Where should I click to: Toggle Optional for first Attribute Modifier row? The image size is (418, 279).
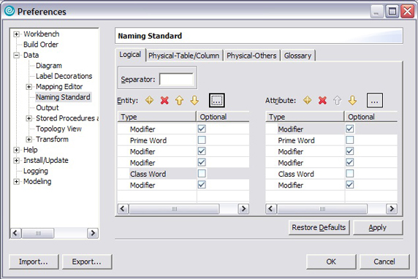tap(350, 129)
